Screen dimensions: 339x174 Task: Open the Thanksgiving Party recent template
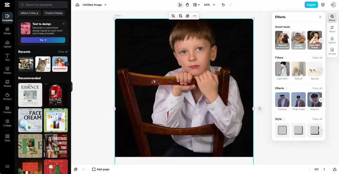coord(26,64)
